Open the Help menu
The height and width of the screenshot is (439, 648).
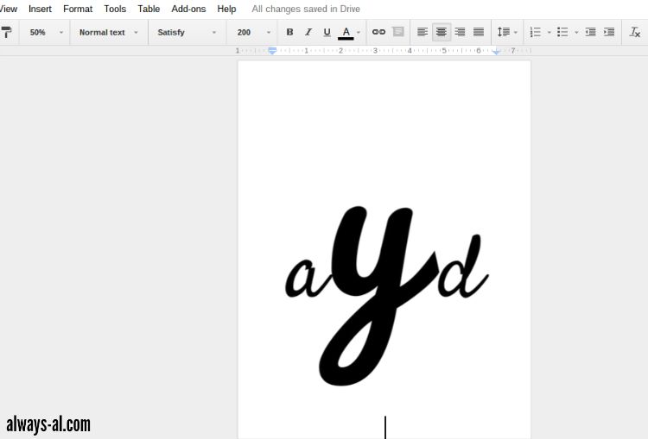click(226, 9)
